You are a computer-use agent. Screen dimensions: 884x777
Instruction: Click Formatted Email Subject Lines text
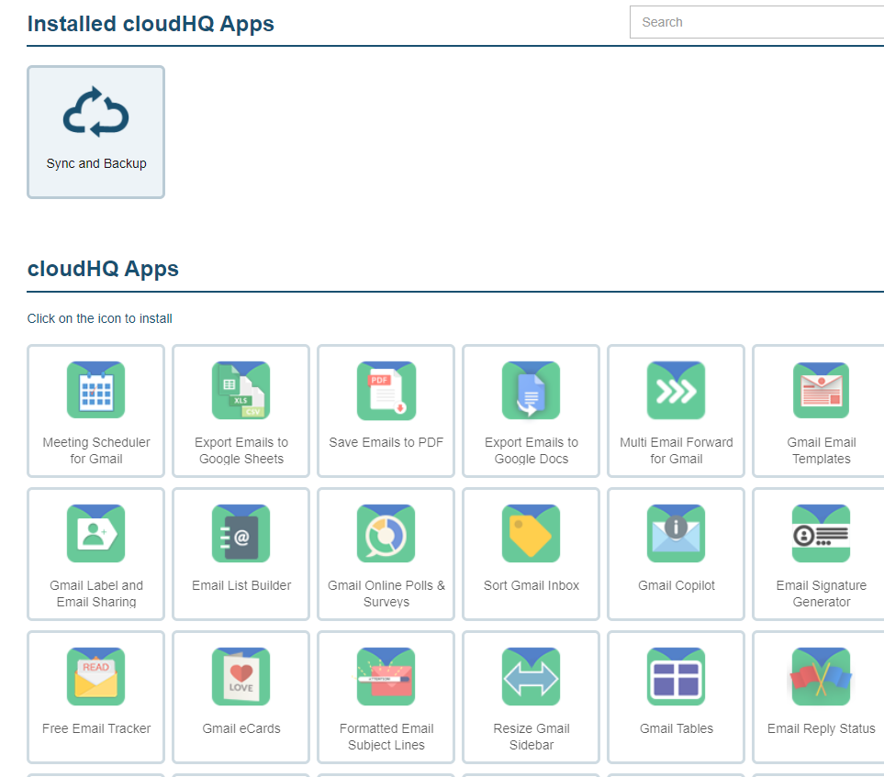coord(386,737)
